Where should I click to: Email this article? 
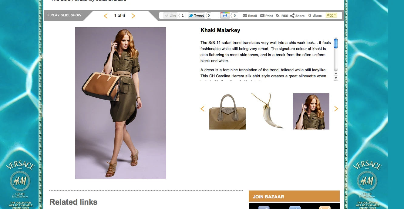[x=250, y=16]
